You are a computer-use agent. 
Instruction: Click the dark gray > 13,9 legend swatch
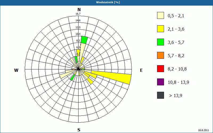(161, 95)
